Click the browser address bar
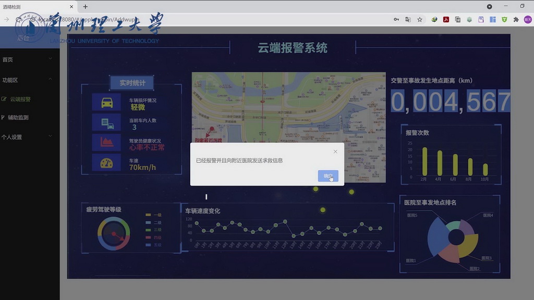Screen dimensions: 534x300 (x=209, y=19)
